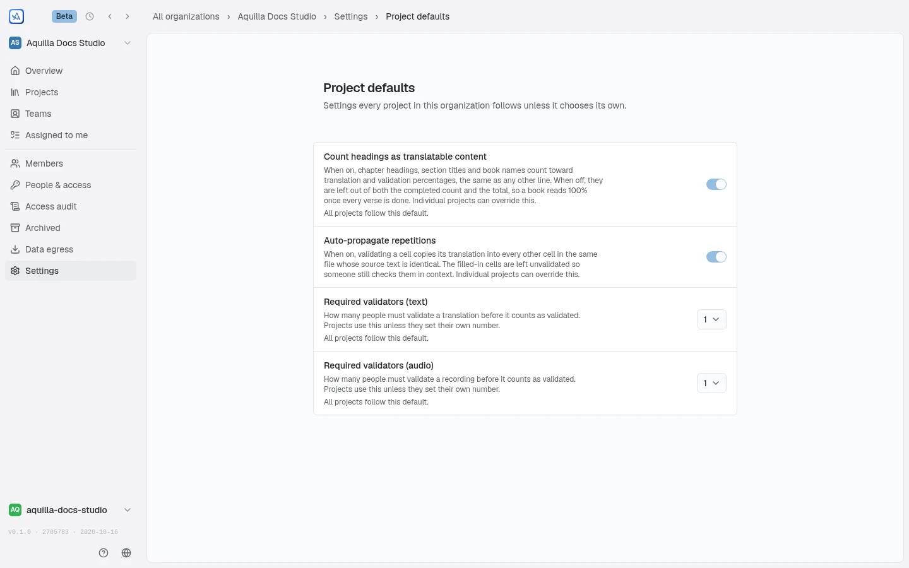Click Settings breadcrumb link

(x=351, y=16)
